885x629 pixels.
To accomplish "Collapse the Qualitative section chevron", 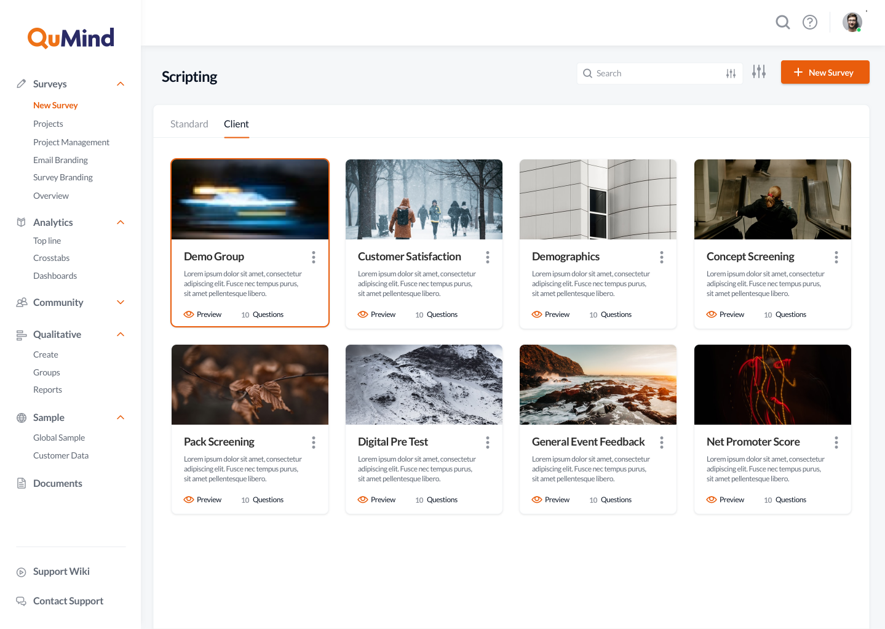I will 121,334.
